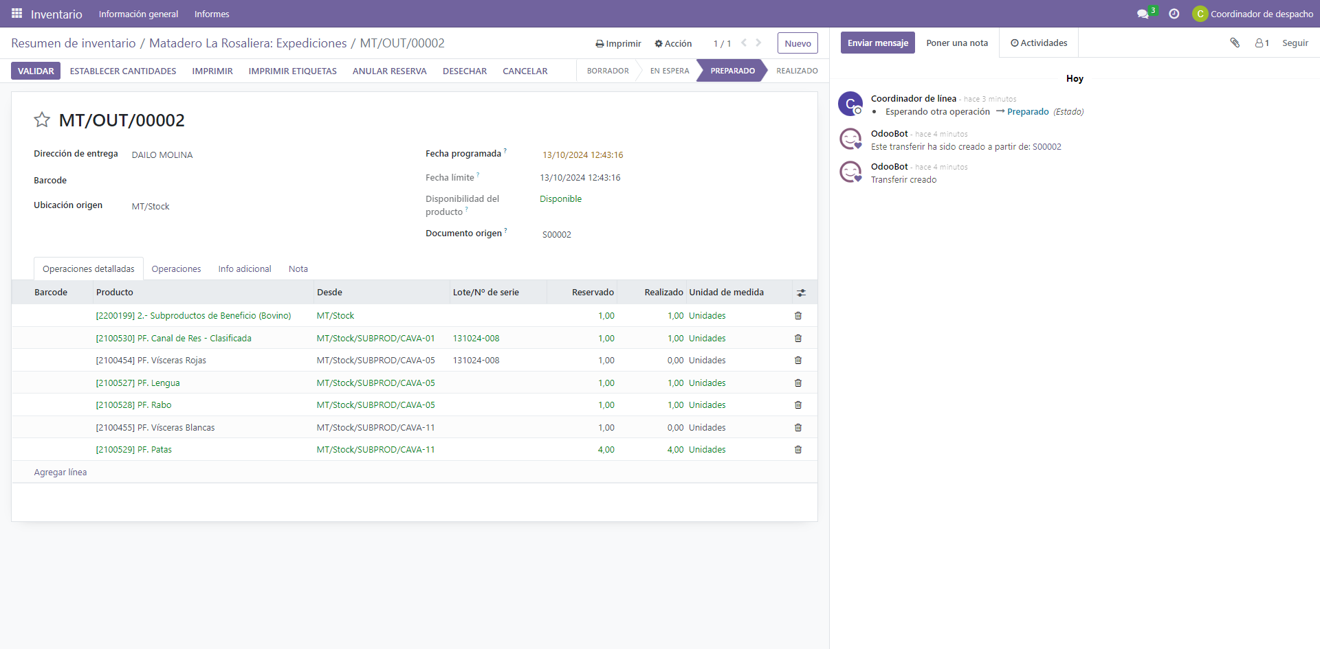Screen dimensions: 1320x649
Task: Delete the PF. Rabo line
Action: pyautogui.click(x=798, y=405)
